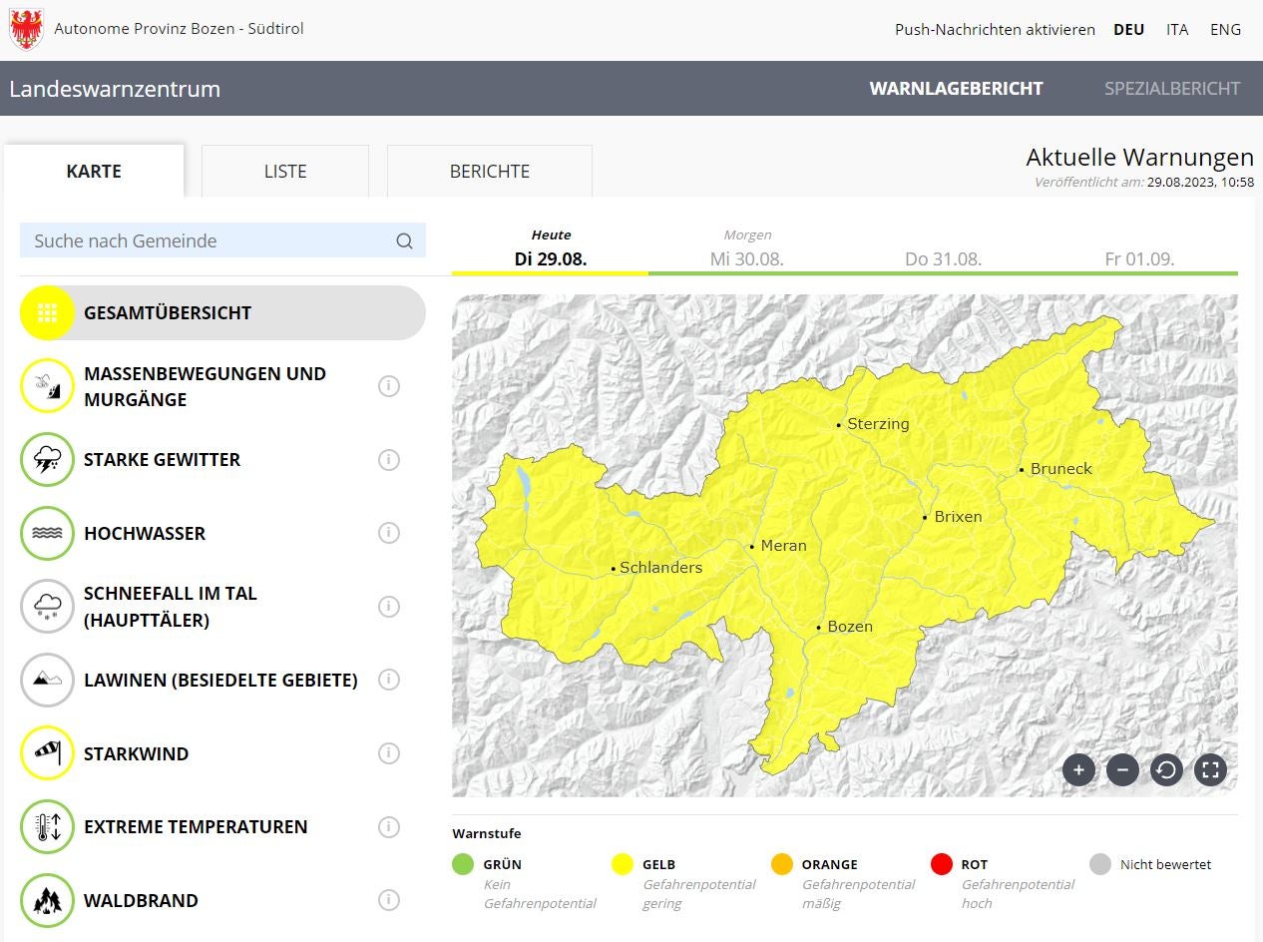
Task: Switch language to ITA
Action: (x=1177, y=30)
